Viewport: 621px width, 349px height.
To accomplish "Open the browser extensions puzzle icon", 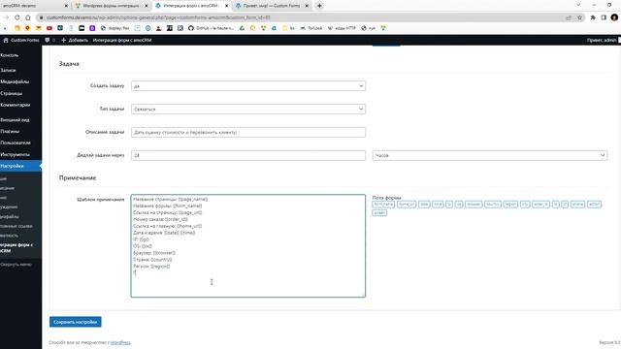I will pos(593,17).
